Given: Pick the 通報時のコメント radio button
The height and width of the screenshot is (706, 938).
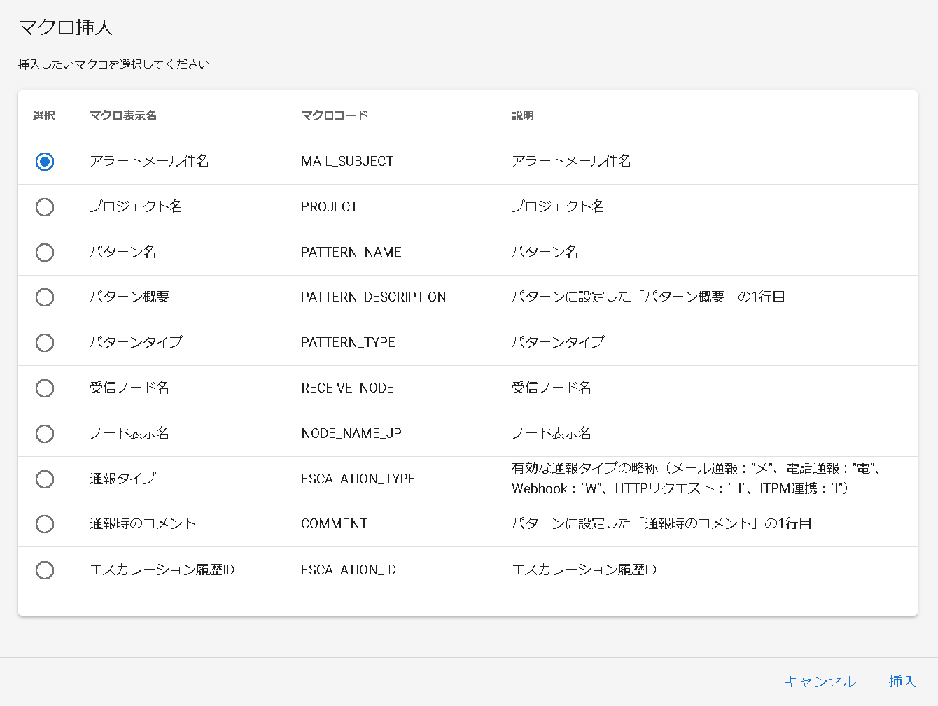Looking at the screenshot, I should click(x=45, y=524).
